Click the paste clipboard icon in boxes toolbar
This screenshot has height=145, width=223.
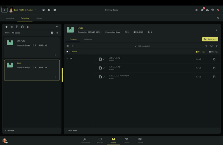click(x=22, y=27)
